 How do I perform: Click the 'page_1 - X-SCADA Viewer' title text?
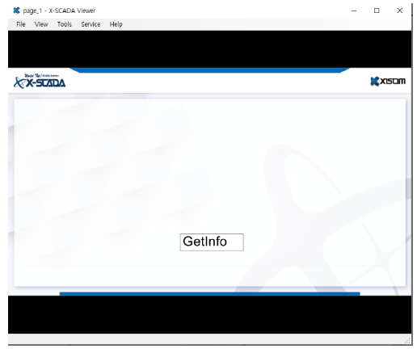pos(59,11)
